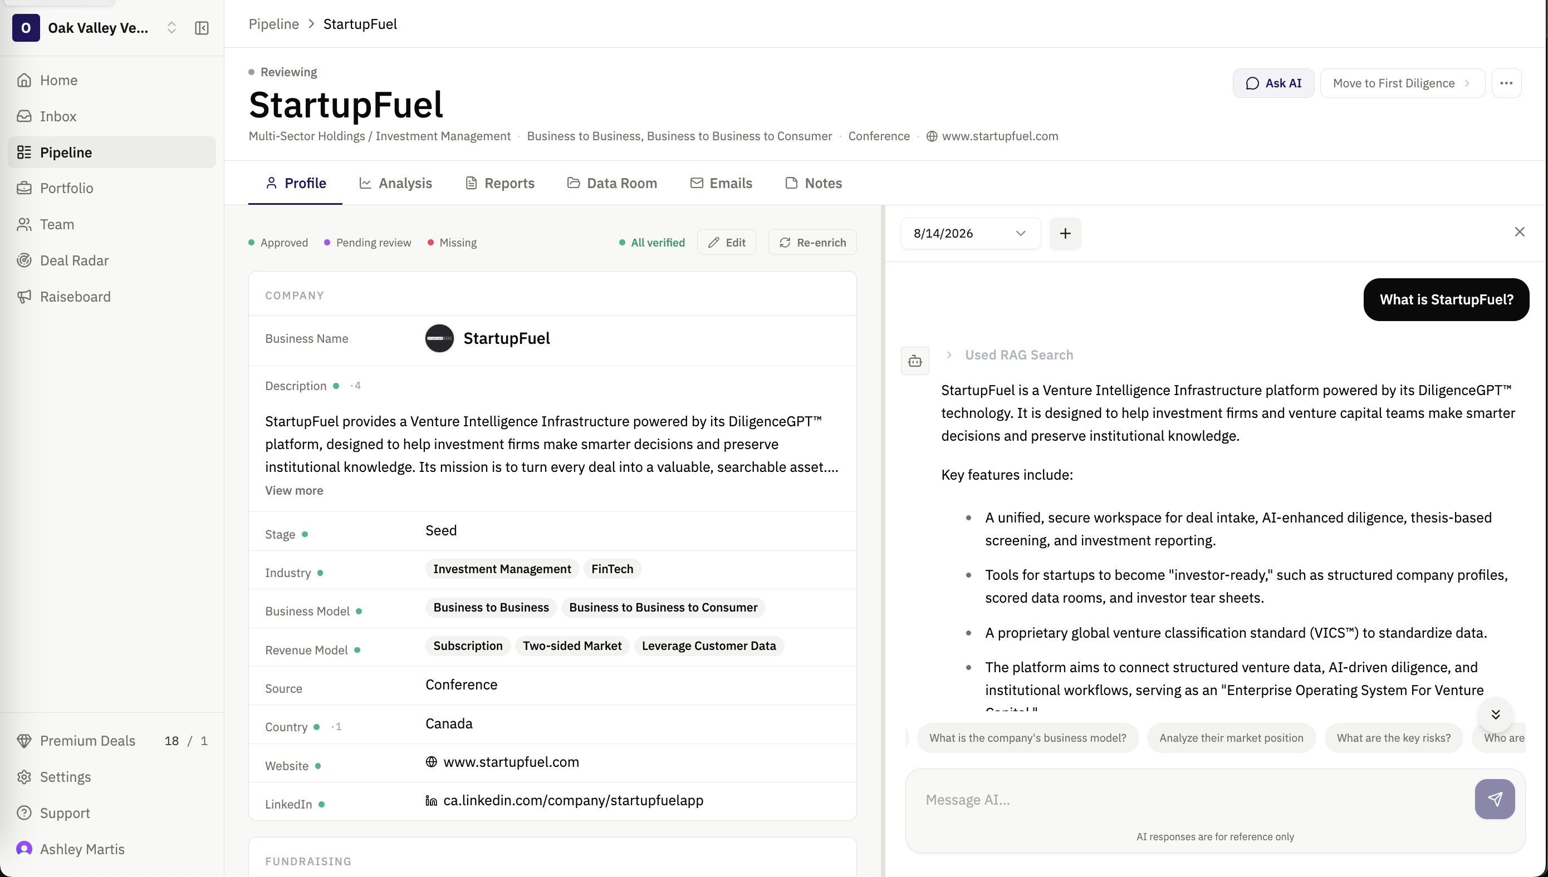Click the green status dot next to Country

pyautogui.click(x=316, y=727)
